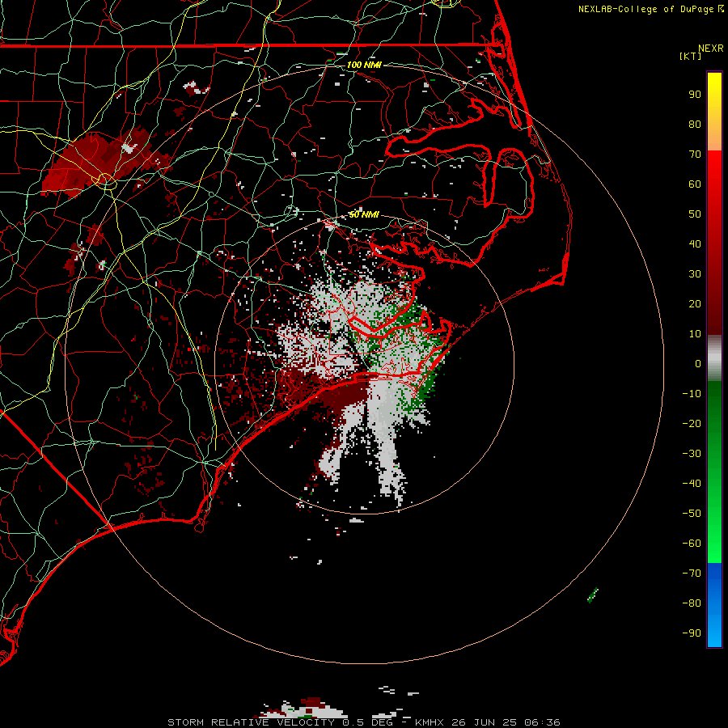Click the -40 value on colorbar scale
The height and width of the screenshot is (728, 728).
[692, 484]
